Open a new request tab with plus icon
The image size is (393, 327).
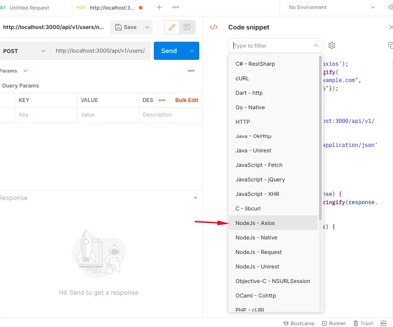[x=159, y=7]
